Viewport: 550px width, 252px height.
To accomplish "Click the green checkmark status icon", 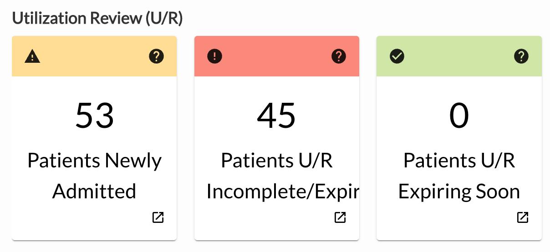I will pos(397,56).
